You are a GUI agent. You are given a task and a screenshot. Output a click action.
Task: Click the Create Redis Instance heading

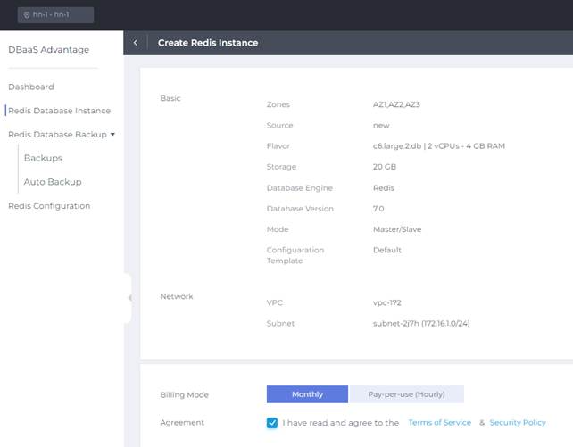coord(208,43)
